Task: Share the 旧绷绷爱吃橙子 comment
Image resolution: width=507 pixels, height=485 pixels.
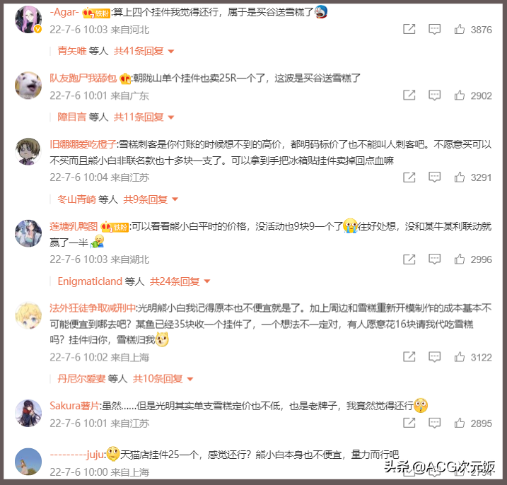Action: tap(409, 177)
